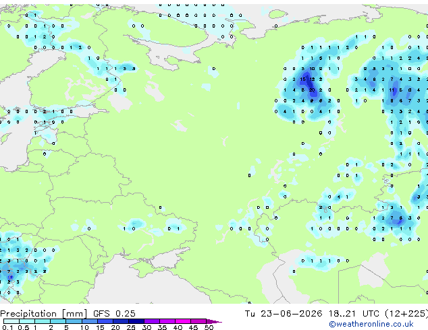Click the '(12+225)' forecast run label
Viewport: 428px width, 330px height.
(x=406, y=314)
